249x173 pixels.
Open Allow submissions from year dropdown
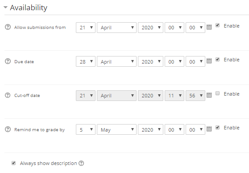(150, 28)
